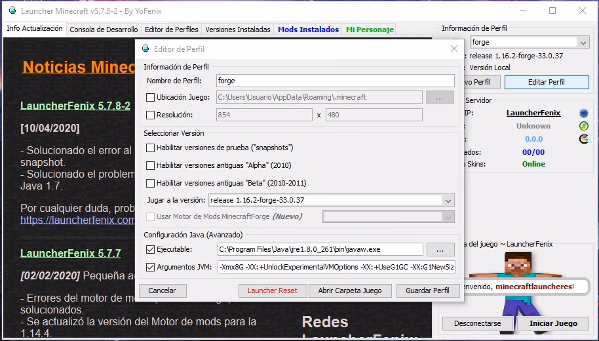This screenshot has height=341, width=599.
Task: Click the [10/04/2020] date text
Action: click(50, 128)
